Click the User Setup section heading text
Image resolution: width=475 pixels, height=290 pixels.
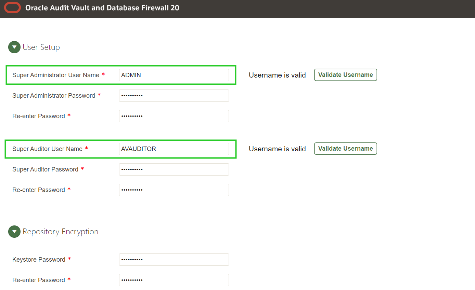[x=41, y=47]
